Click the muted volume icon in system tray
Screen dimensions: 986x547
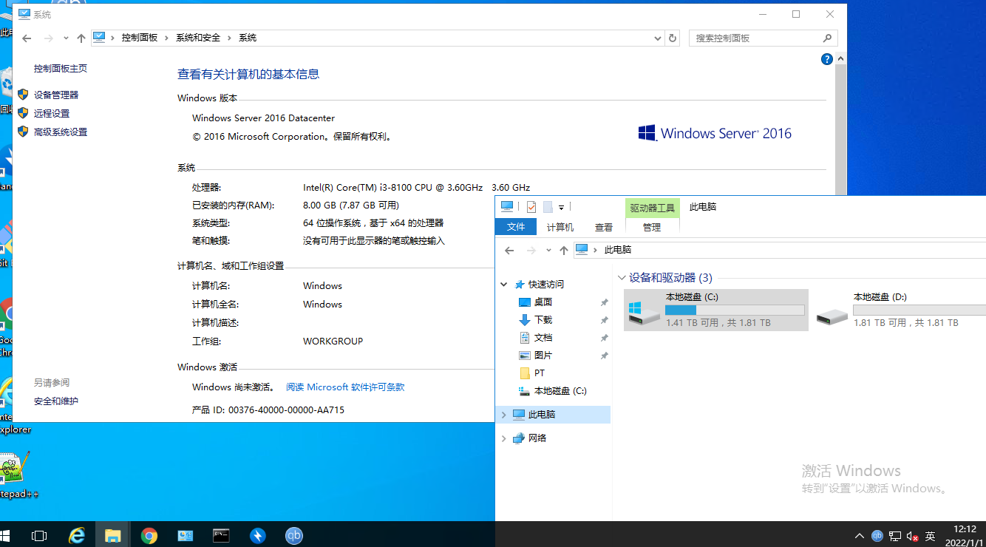click(x=912, y=536)
